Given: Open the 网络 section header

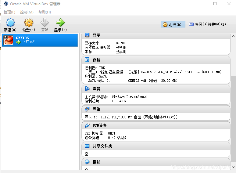Looking at the screenshot, I should click(x=156, y=109).
